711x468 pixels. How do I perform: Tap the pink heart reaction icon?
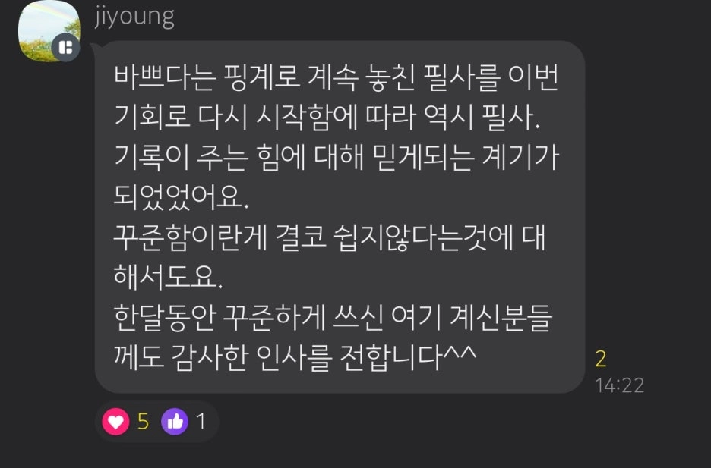(115, 422)
